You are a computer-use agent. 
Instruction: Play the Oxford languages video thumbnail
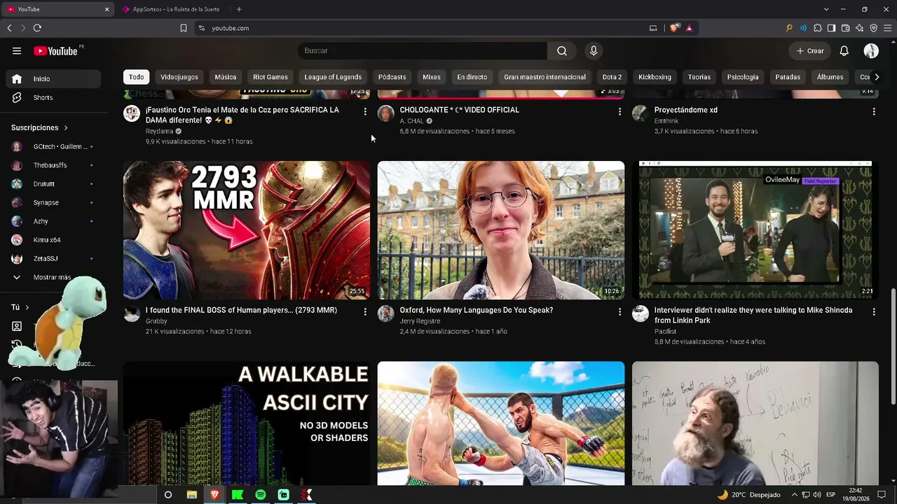[501, 230]
